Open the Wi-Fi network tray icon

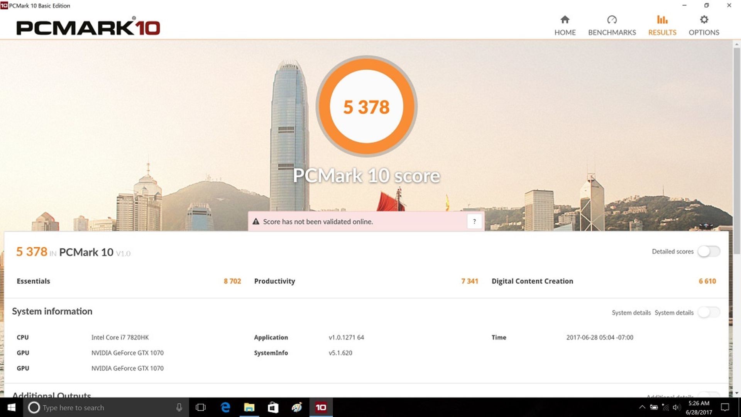(x=665, y=407)
